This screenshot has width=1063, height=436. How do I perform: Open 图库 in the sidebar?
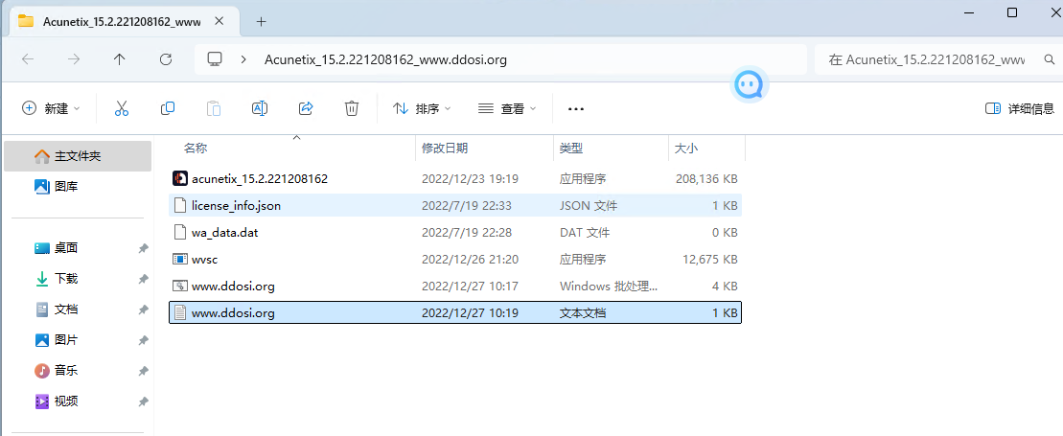coord(66,186)
